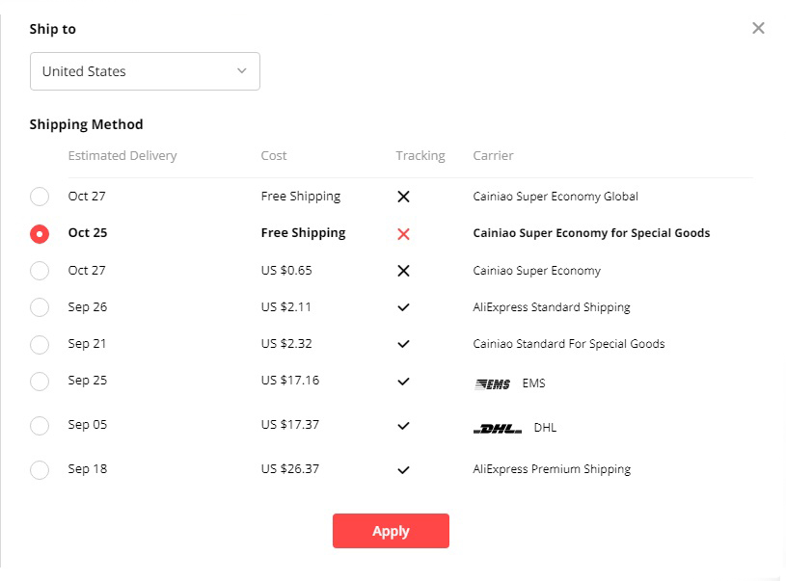Viewport: 786px width, 581px height.
Task: Select radio for Sep 21 delivery option
Action: pyautogui.click(x=40, y=344)
